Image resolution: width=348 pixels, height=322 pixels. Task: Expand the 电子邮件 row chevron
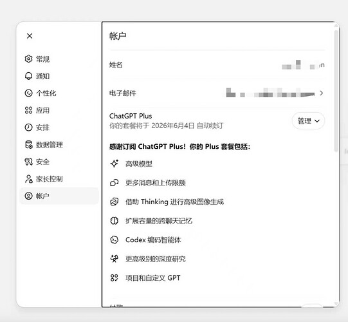[322, 93]
